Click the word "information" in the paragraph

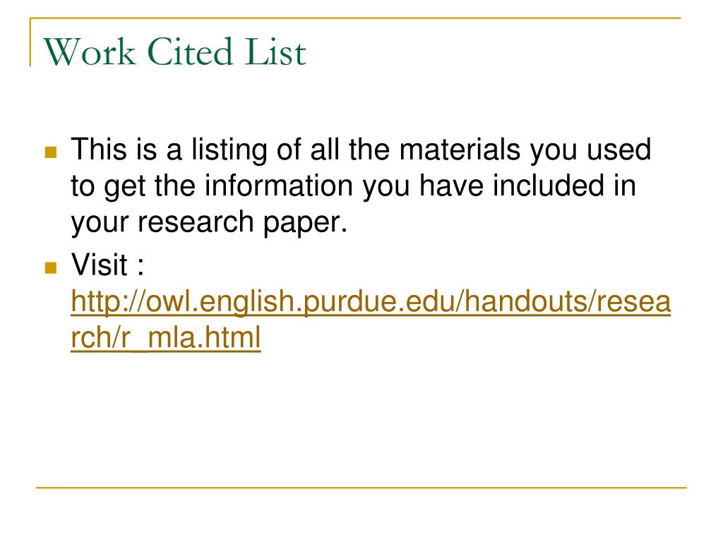click(279, 186)
